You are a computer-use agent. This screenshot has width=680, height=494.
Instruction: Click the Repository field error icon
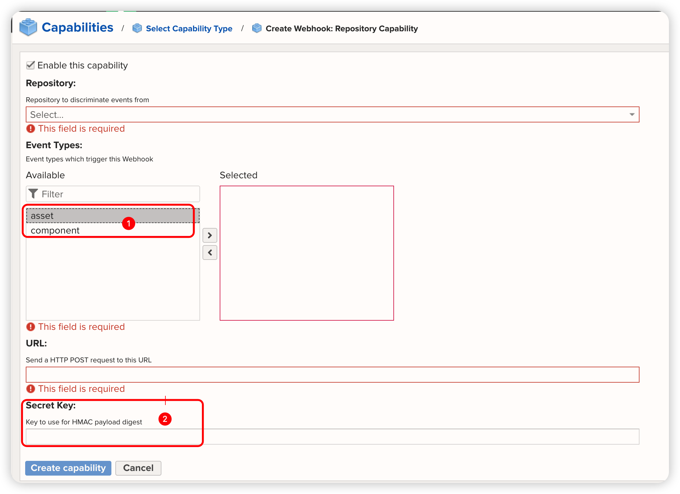point(31,129)
